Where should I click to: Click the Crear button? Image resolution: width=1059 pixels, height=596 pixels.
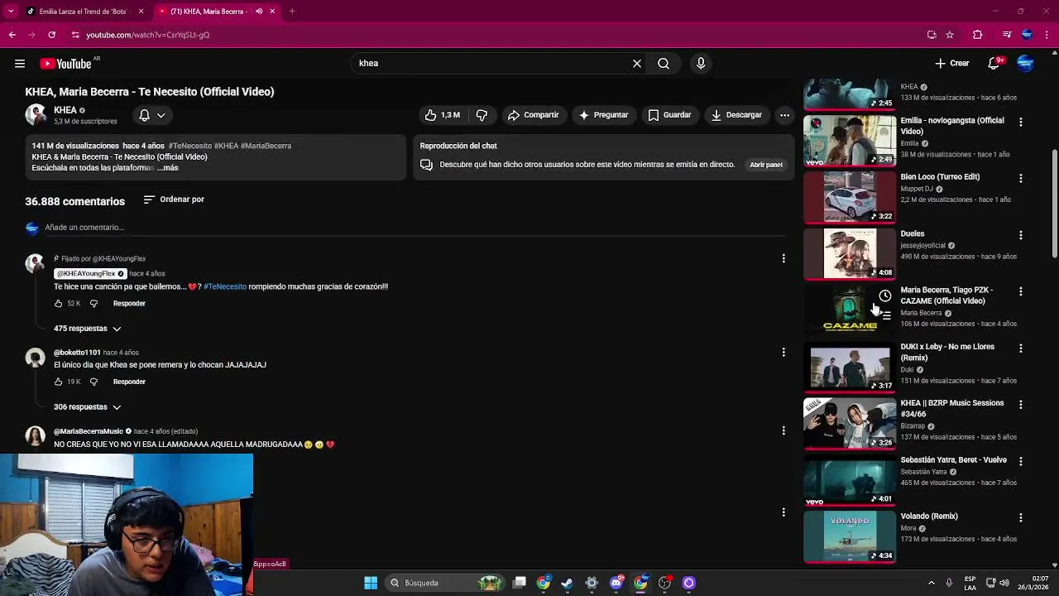pyautogui.click(x=951, y=64)
